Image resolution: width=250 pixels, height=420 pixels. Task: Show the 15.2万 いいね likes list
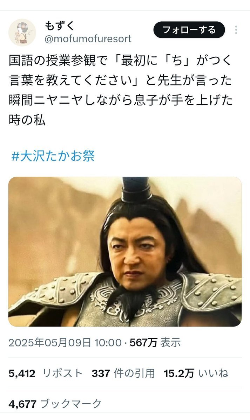coord(196,373)
